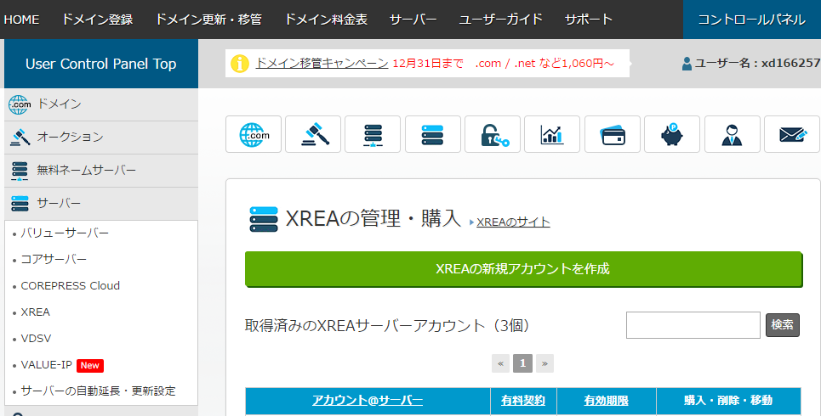Image resolution: width=821 pixels, height=416 pixels.
Task: Sort by アカウント@サーバー column header
Action: pyautogui.click(x=368, y=401)
